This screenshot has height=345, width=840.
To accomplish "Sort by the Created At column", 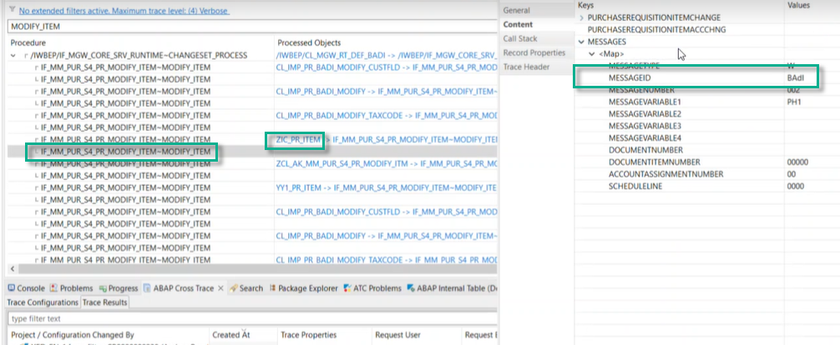I will pyautogui.click(x=231, y=335).
